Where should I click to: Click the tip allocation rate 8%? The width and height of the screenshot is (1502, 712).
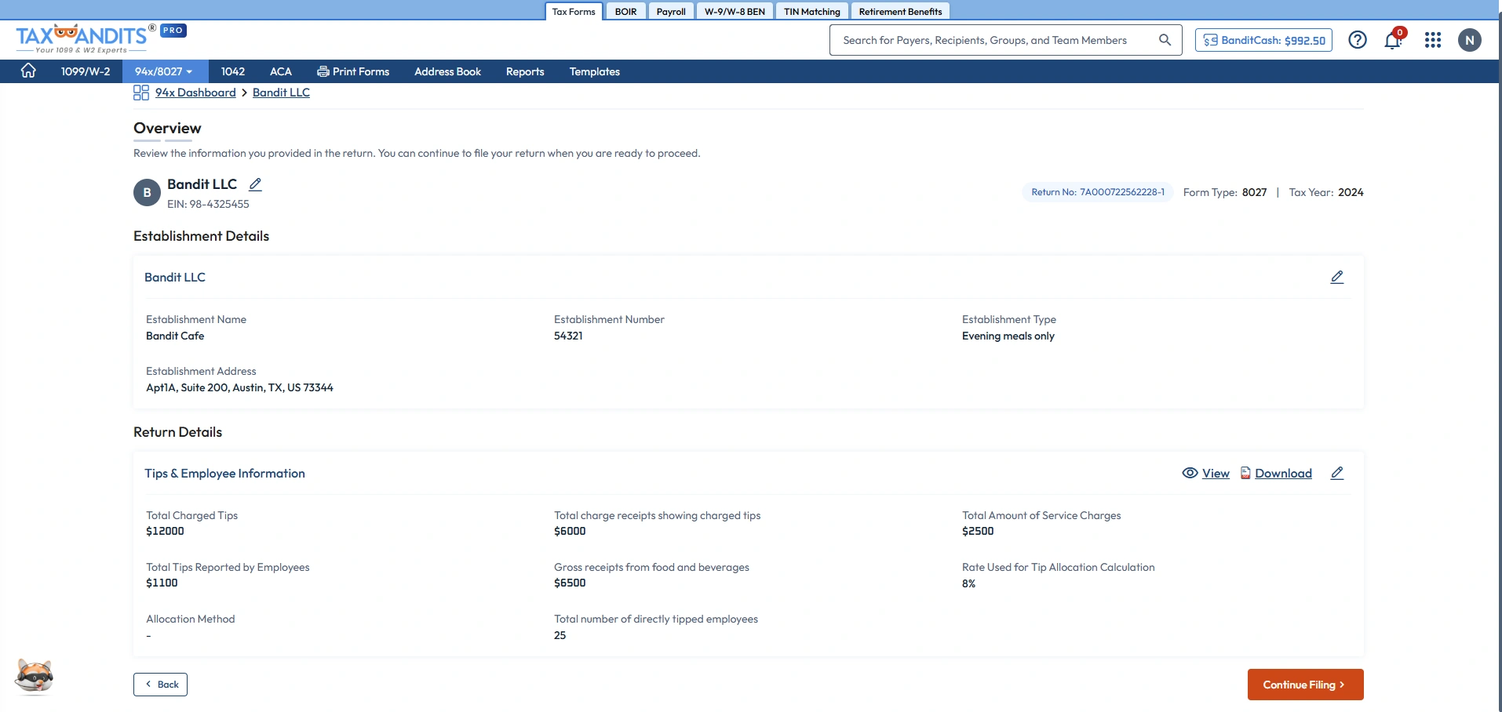(969, 583)
